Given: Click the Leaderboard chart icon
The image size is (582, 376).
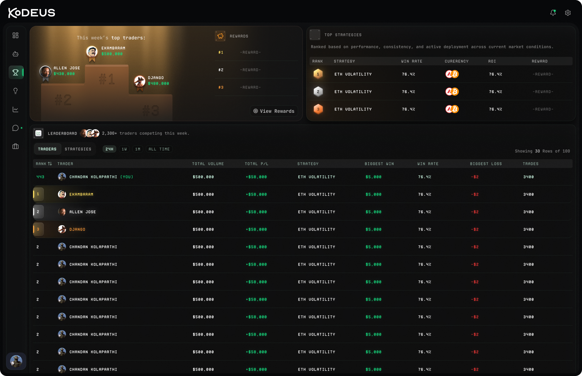Looking at the screenshot, I should pyautogui.click(x=39, y=133).
